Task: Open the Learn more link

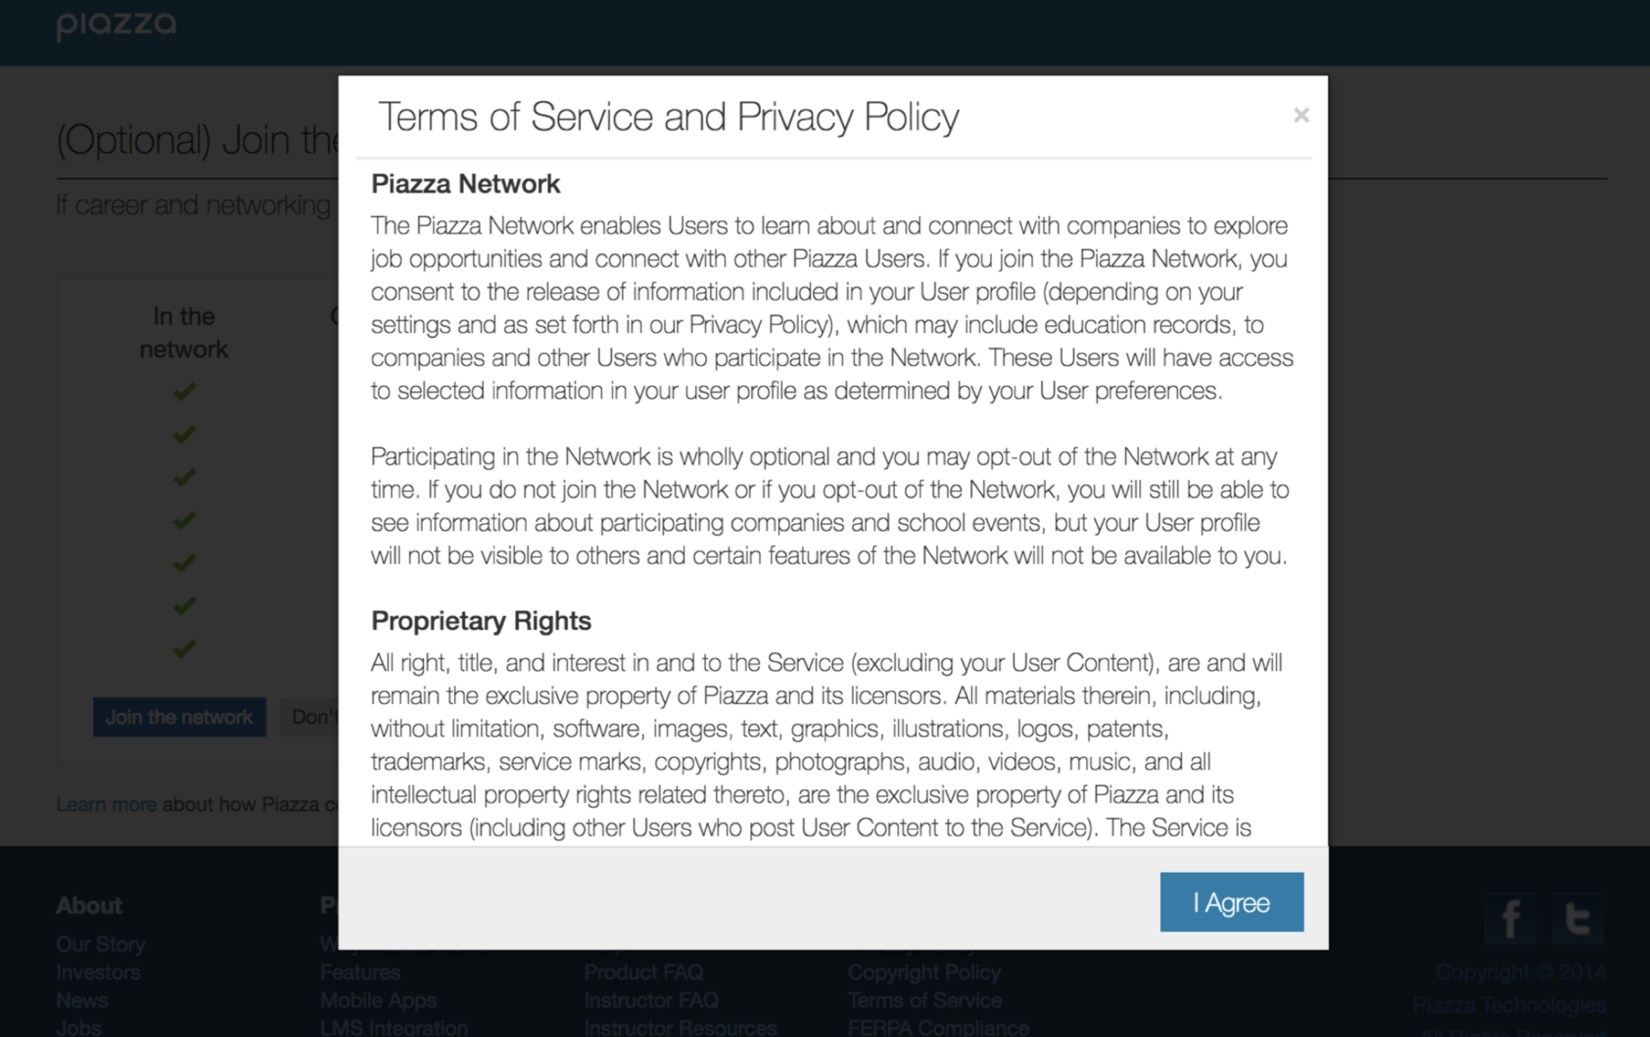Action: click(107, 805)
